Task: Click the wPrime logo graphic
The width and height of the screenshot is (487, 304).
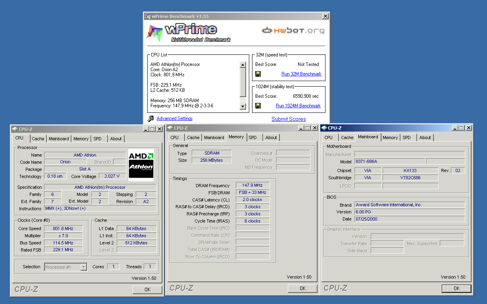Action: tap(188, 33)
